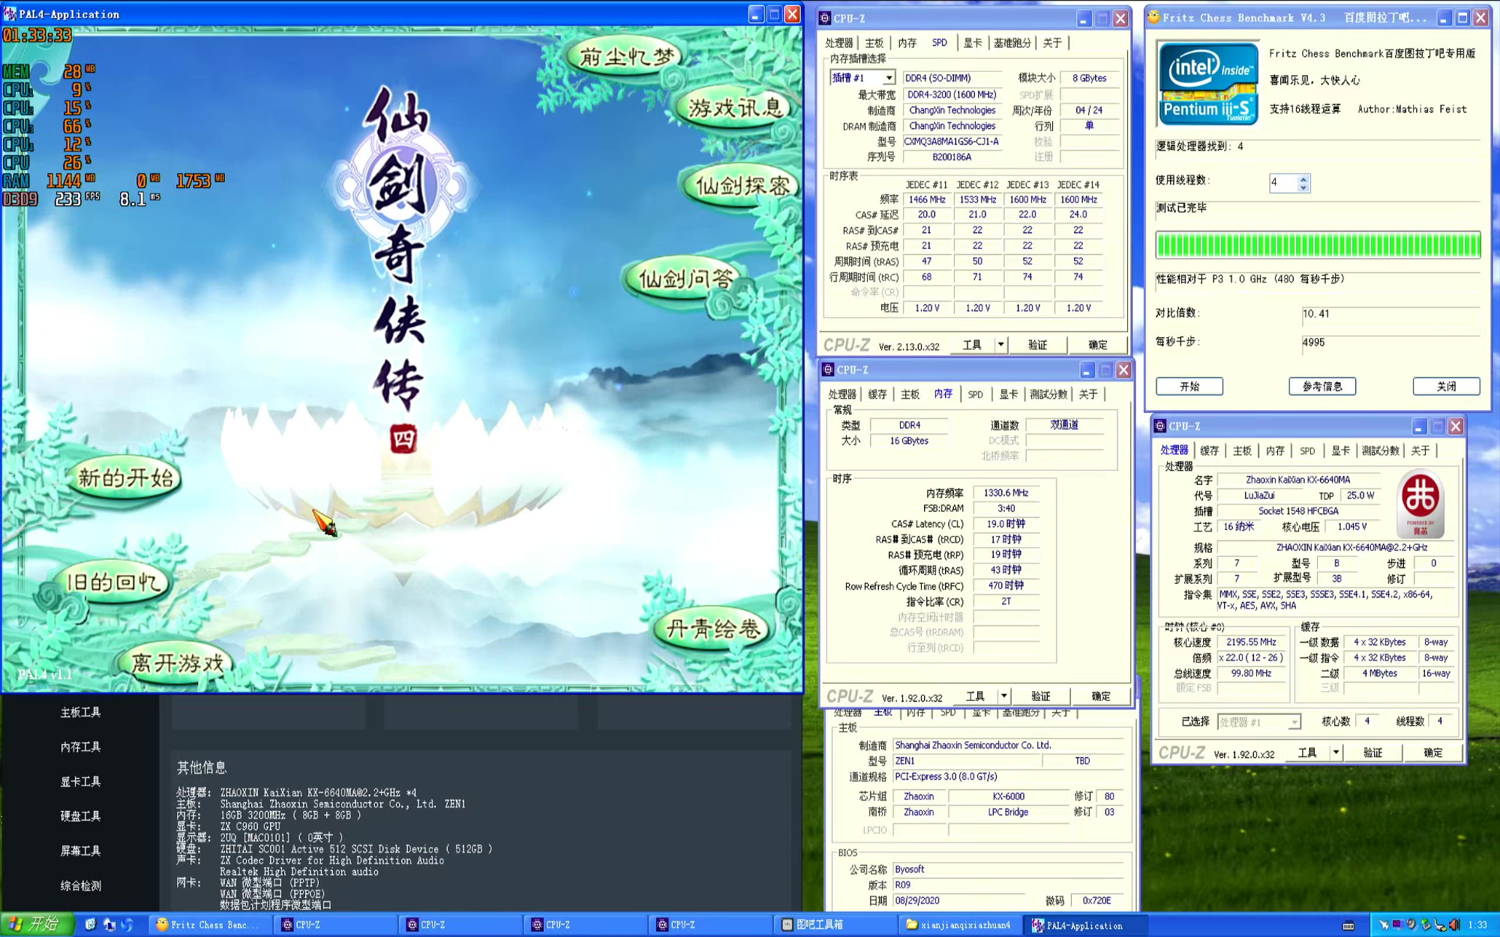The width and height of the screenshot is (1500, 937).
Task: Switch to 处理器 tab in CPU-Z 2.13 window
Action: pos(839,43)
